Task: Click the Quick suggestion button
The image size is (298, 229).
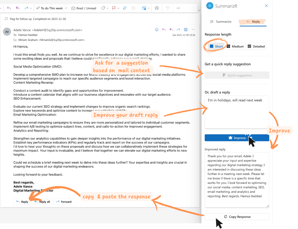Action: pyautogui.click(x=237, y=75)
